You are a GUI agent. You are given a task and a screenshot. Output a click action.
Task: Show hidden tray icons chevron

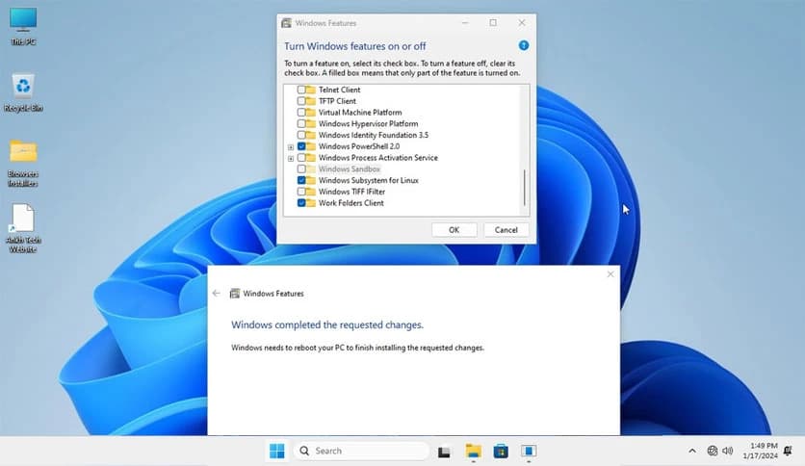tap(692, 451)
